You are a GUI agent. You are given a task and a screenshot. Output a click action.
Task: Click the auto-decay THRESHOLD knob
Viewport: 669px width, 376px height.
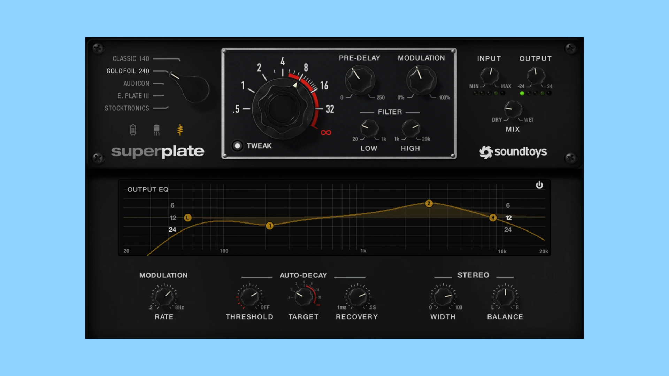tap(249, 297)
